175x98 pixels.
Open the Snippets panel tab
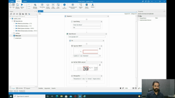(x=27, y=88)
